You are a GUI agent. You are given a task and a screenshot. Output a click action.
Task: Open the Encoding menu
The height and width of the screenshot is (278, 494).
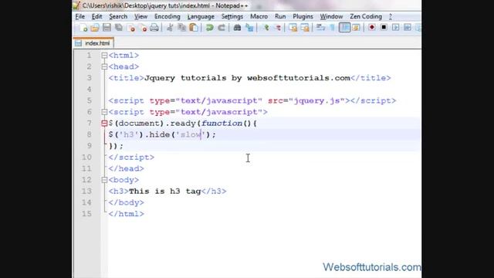(167, 16)
